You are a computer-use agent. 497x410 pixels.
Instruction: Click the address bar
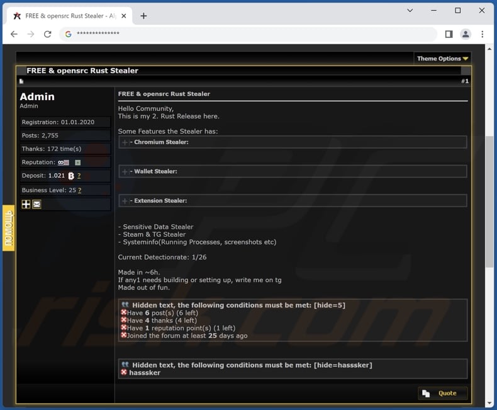pos(249,33)
